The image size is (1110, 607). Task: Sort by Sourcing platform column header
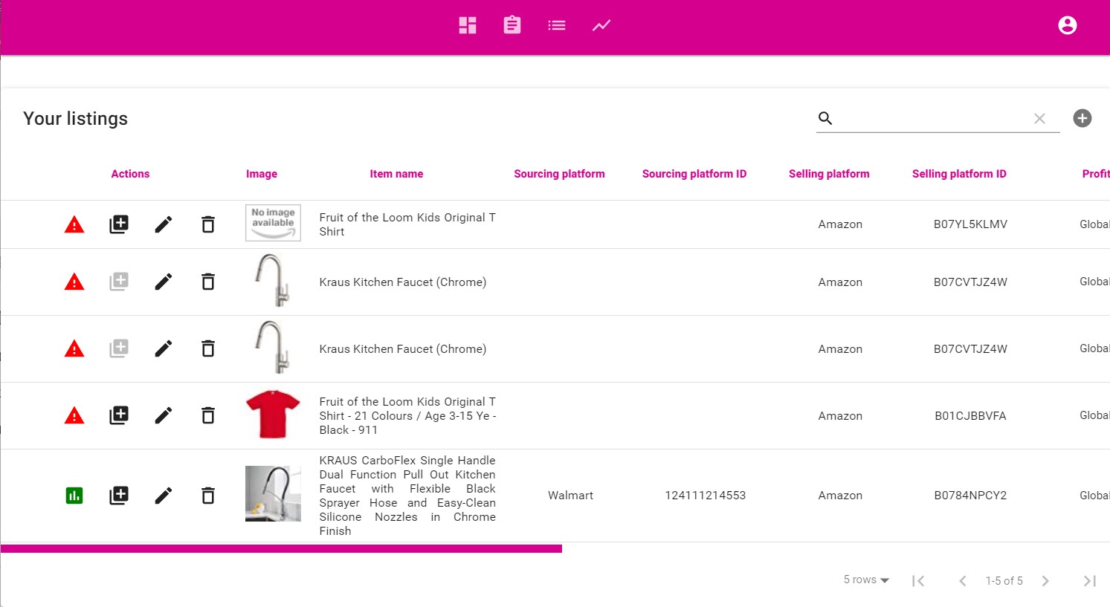tap(559, 174)
